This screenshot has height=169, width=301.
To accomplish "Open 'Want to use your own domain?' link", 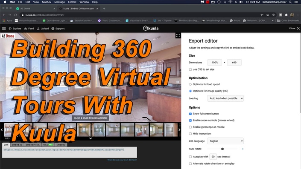I will [x=122, y=160].
